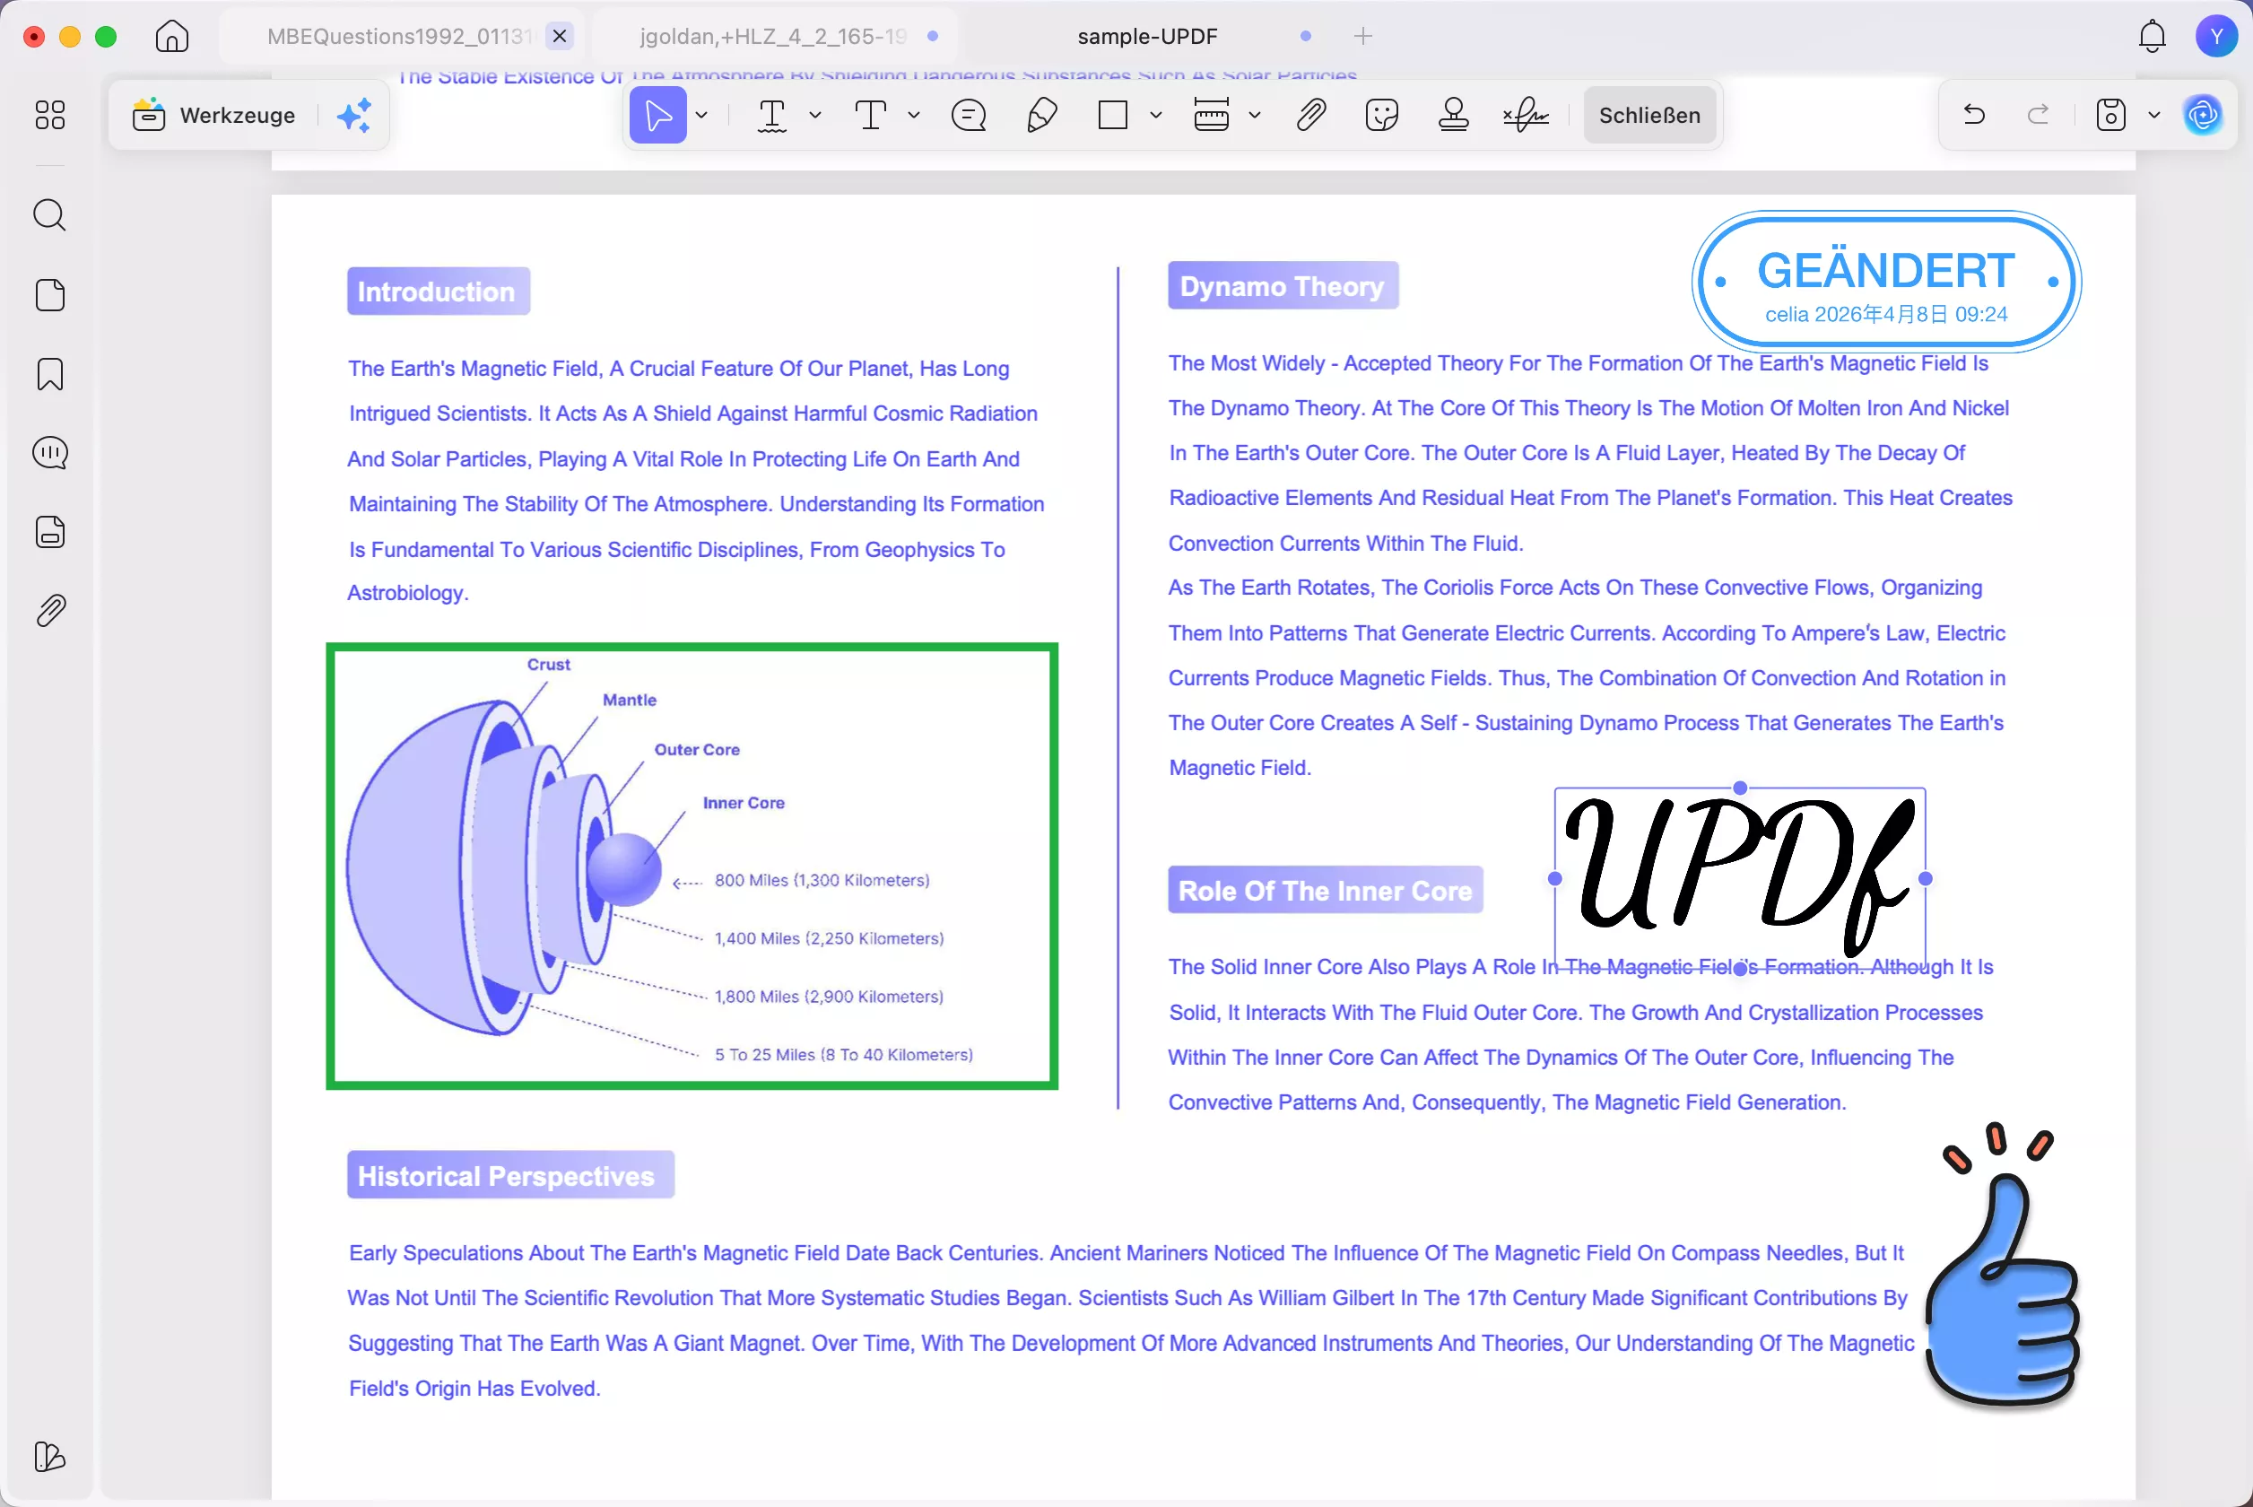Toggle the rectangle shape tool

1112,116
